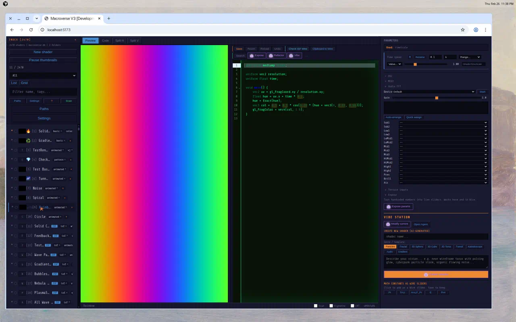
Task: Enable the Scan checkbox below preview
Action: click(316, 306)
